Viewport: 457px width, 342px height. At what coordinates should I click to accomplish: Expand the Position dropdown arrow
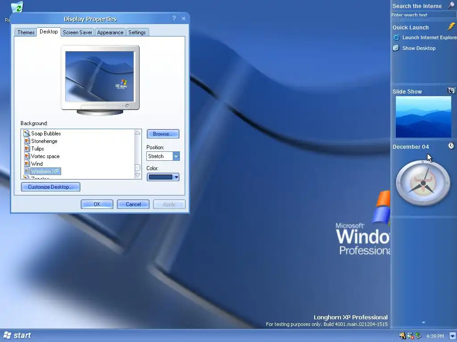(176, 156)
